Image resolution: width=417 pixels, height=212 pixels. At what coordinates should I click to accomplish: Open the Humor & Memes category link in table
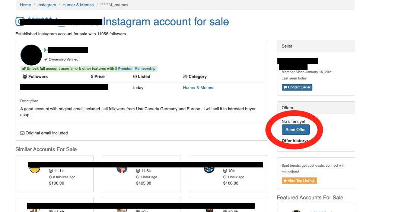click(x=198, y=88)
